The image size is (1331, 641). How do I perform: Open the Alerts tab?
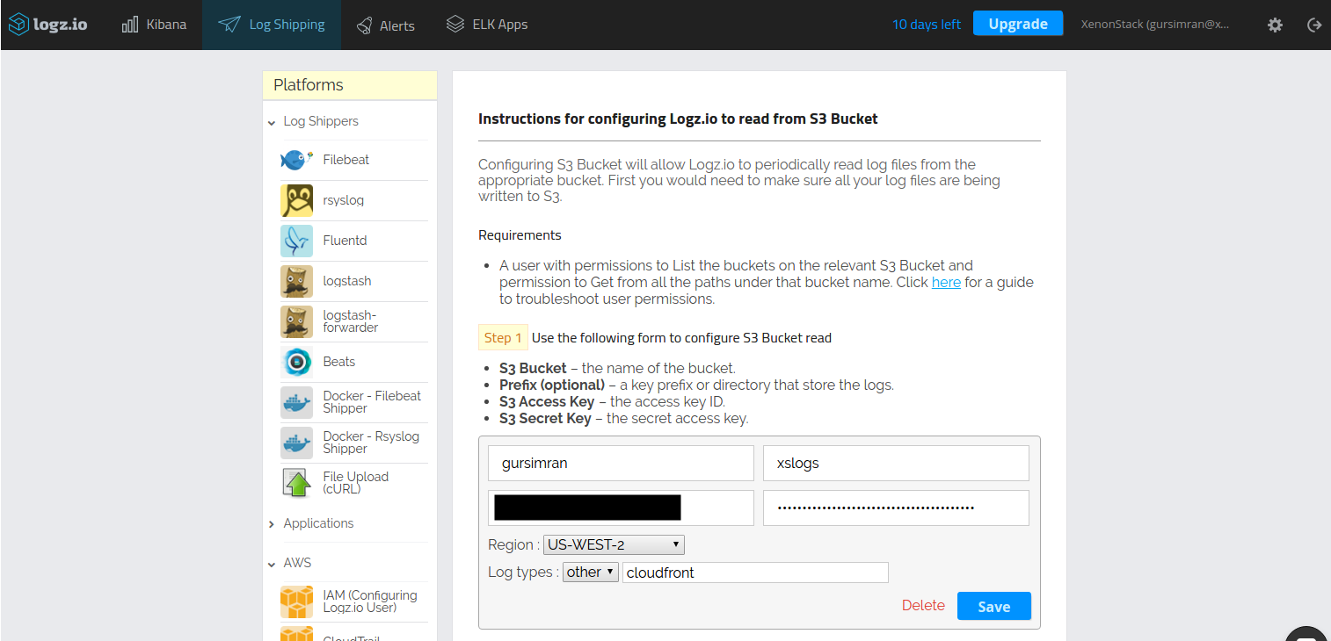click(x=385, y=25)
